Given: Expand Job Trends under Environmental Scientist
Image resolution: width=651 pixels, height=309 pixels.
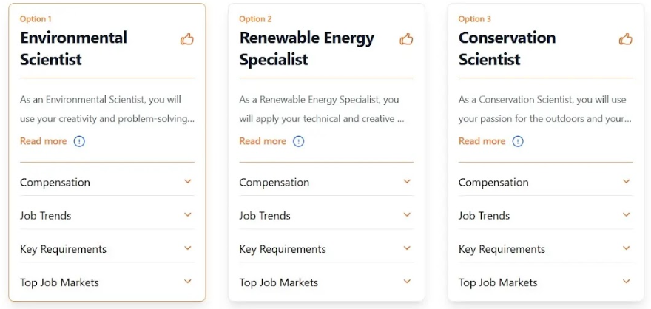Looking at the screenshot, I should point(187,215).
